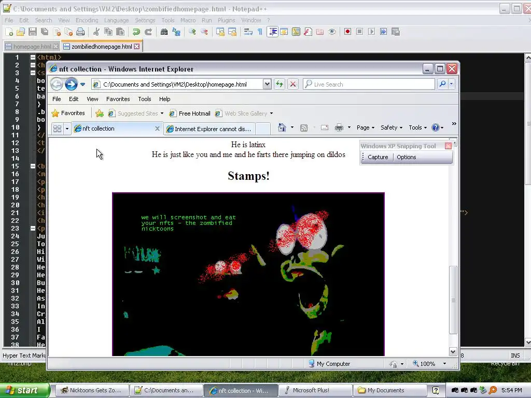Viewport: 531px width, 398px height.
Task: Collapse the html fold marker on line 1
Action: (33, 57)
